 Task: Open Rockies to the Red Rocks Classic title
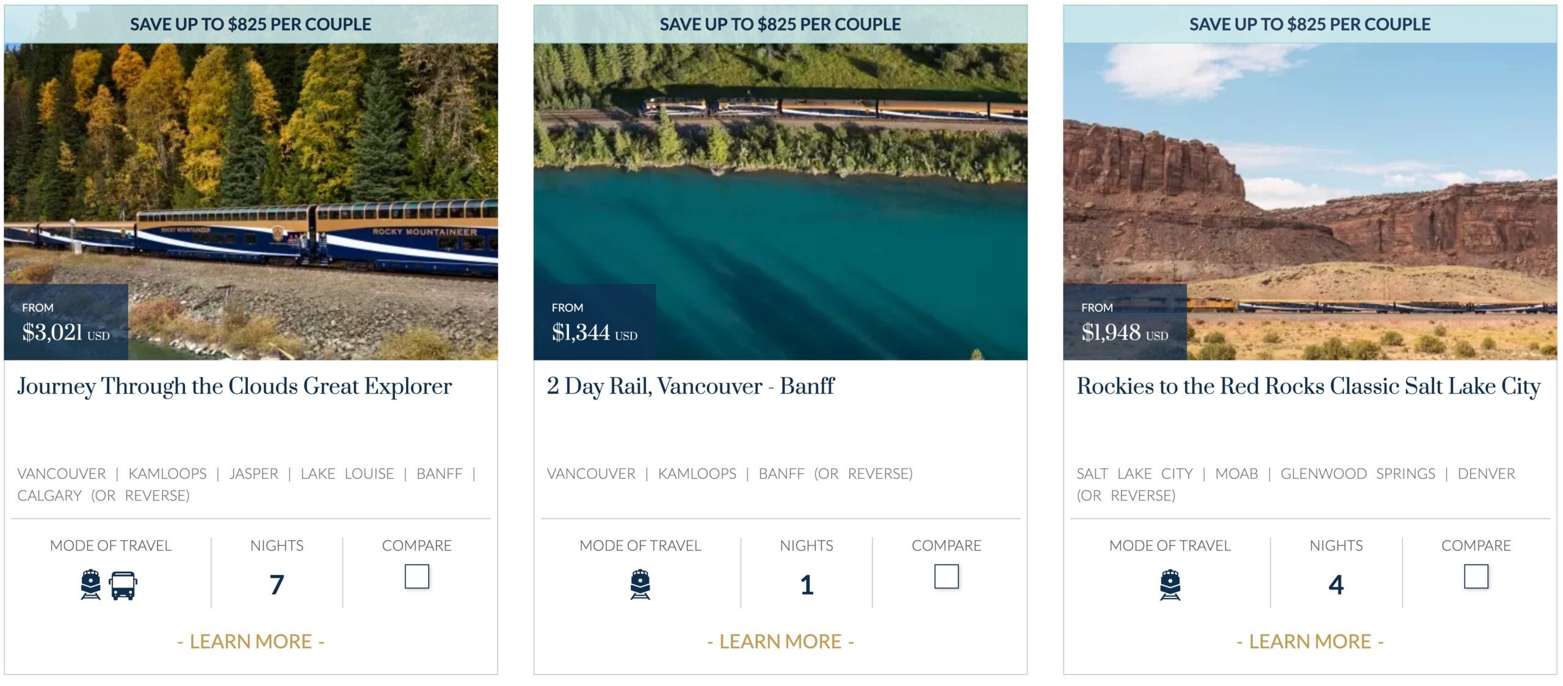(x=1308, y=386)
